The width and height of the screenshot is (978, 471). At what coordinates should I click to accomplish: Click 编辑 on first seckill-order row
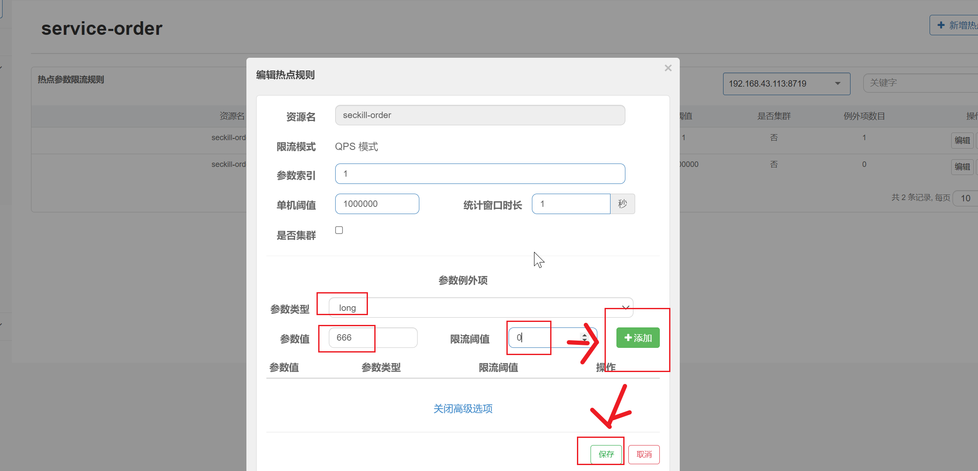click(x=962, y=140)
